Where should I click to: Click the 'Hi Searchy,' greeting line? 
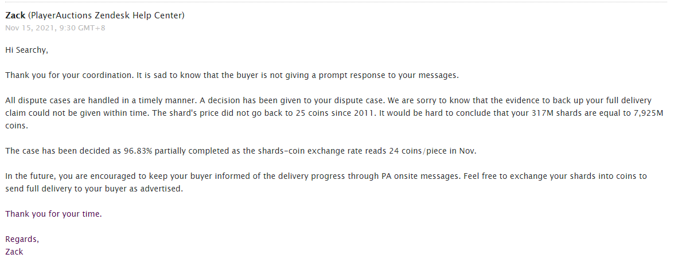[x=26, y=50]
